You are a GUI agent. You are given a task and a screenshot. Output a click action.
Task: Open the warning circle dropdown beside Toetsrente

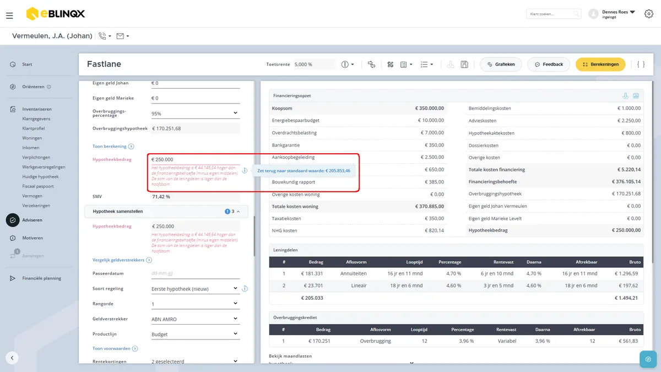click(x=348, y=64)
